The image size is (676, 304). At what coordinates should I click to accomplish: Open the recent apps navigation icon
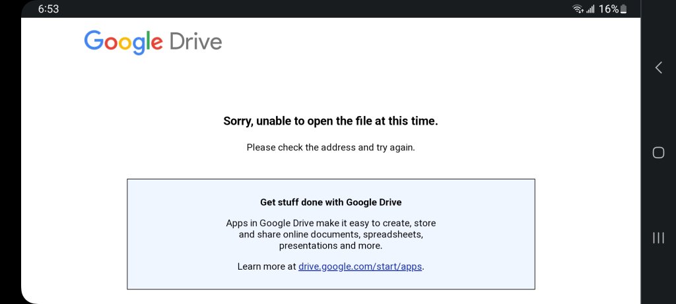pos(658,237)
